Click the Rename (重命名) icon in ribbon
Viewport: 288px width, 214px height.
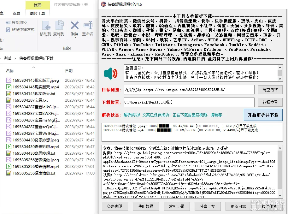coord(88,26)
